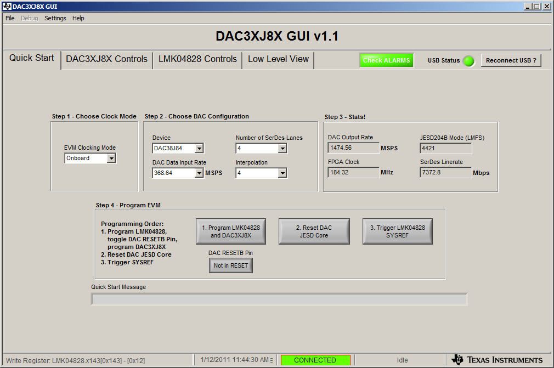Open the DAC Data Input Rate dropdown
The image size is (554, 368).
click(199, 173)
